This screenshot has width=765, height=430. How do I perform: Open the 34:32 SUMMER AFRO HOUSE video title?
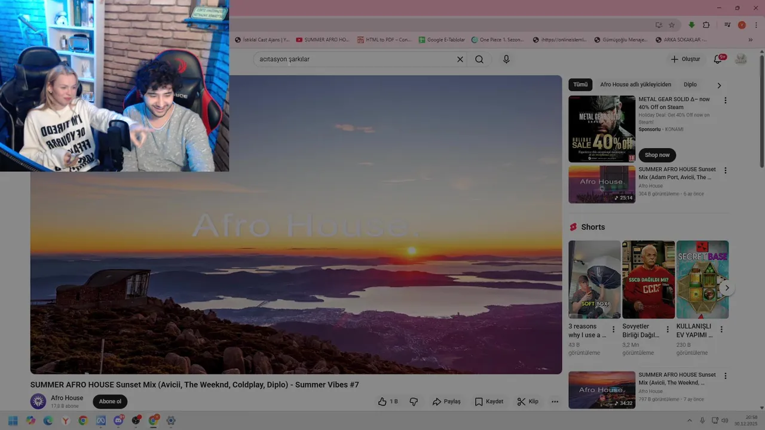click(x=677, y=379)
